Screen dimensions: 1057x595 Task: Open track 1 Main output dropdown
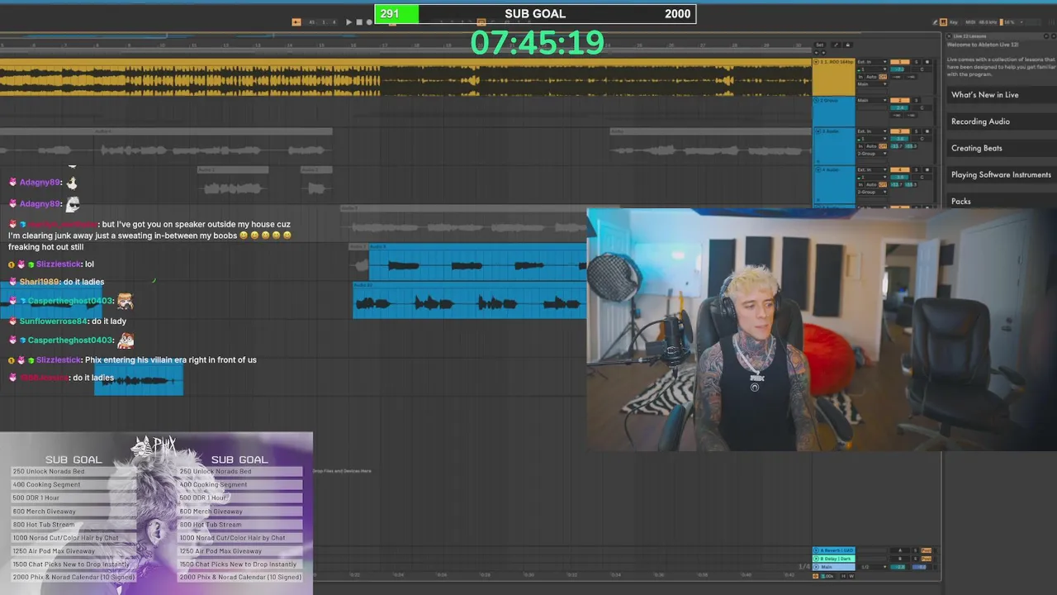tap(872, 84)
